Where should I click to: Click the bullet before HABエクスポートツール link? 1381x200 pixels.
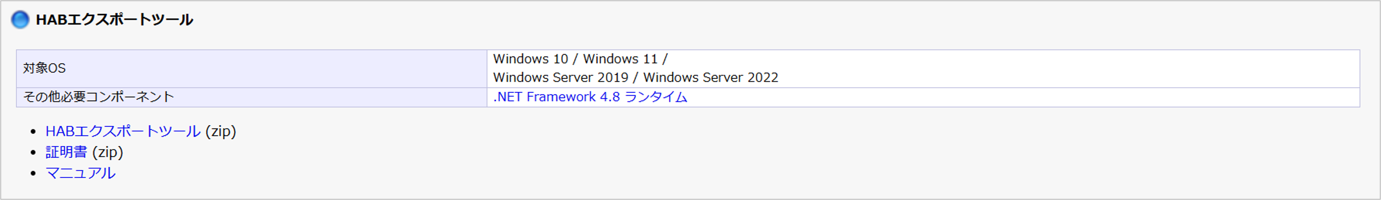point(33,132)
